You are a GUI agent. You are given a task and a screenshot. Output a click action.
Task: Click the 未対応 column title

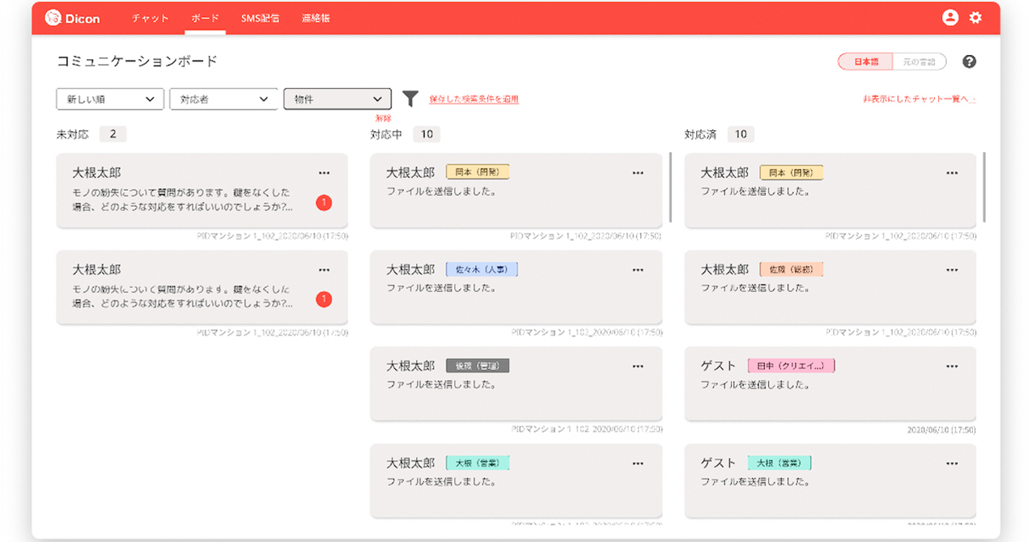[x=72, y=134]
